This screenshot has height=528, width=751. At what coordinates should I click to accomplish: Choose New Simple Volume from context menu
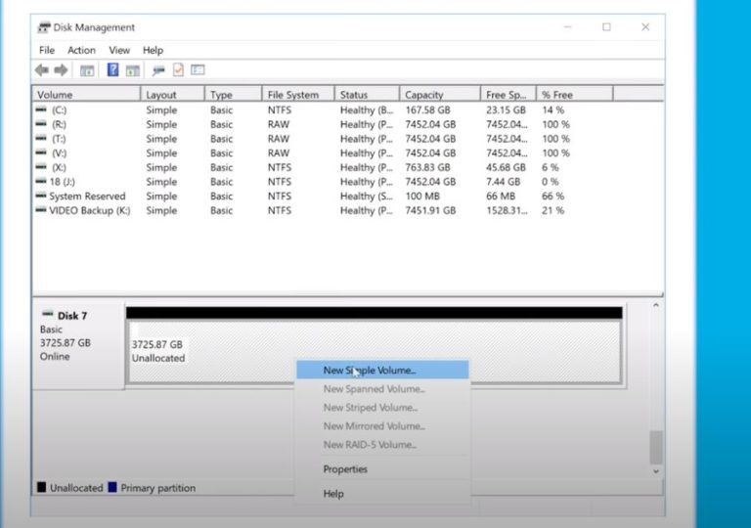coord(370,371)
